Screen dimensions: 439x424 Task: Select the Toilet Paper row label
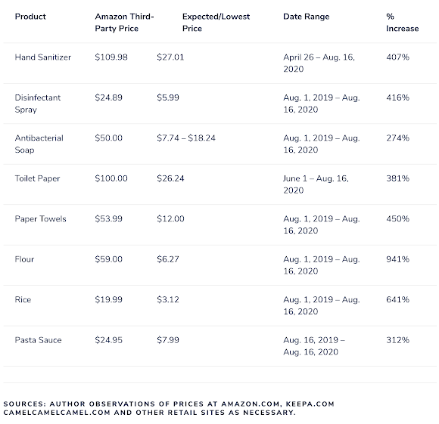tap(37, 178)
